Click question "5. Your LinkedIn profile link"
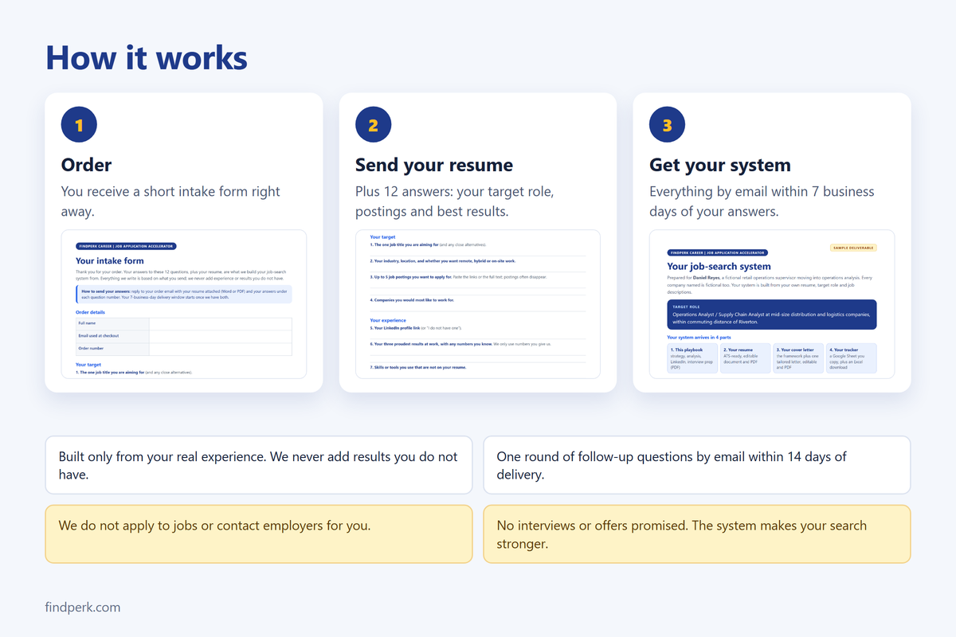Image resolution: width=956 pixels, height=637 pixels. 416,328
